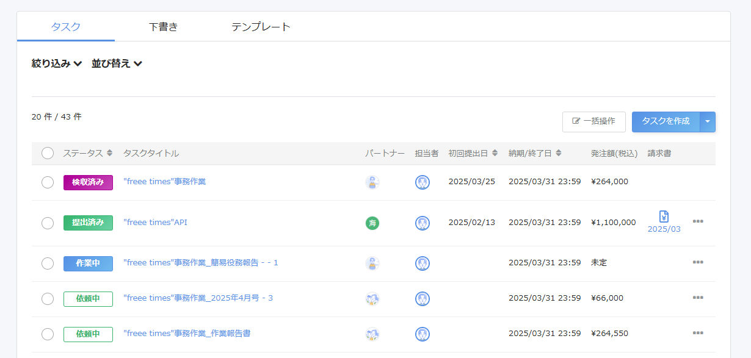751x358 pixels.
Task: Click the タスクを作成 button
Action: coord(666,121)
